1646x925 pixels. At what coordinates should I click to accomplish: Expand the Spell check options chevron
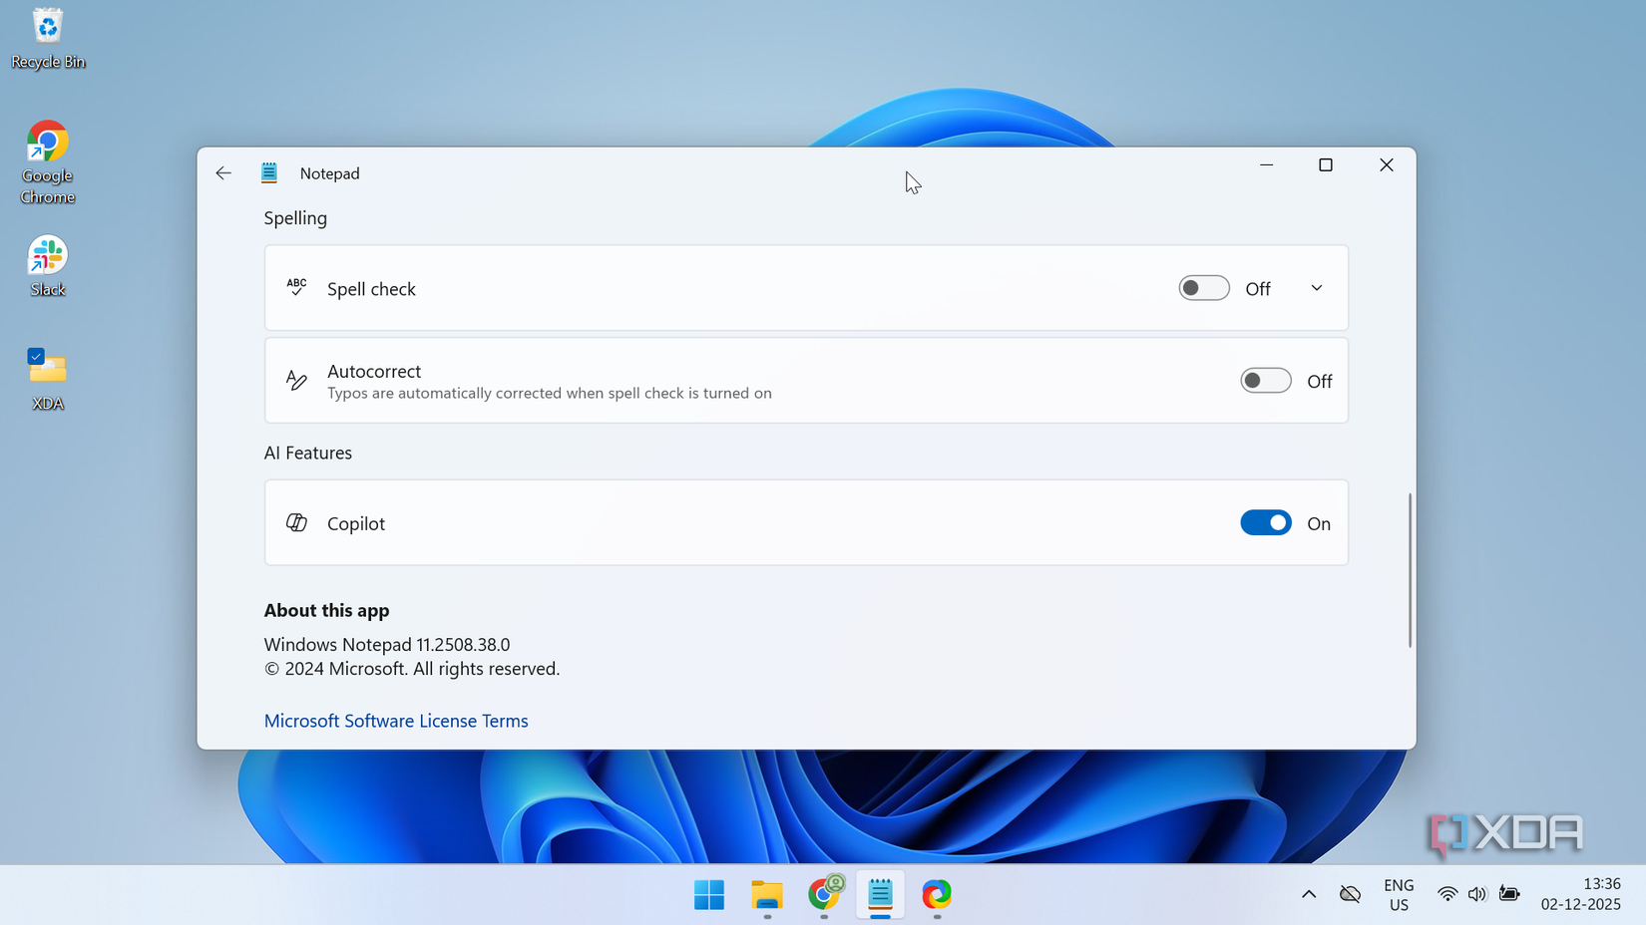1317,288
